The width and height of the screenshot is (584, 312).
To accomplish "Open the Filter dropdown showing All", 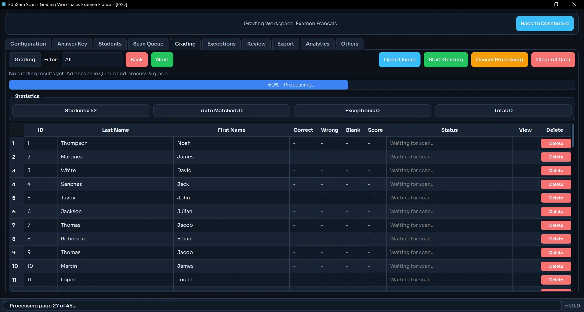I will [x=92, y=59].
